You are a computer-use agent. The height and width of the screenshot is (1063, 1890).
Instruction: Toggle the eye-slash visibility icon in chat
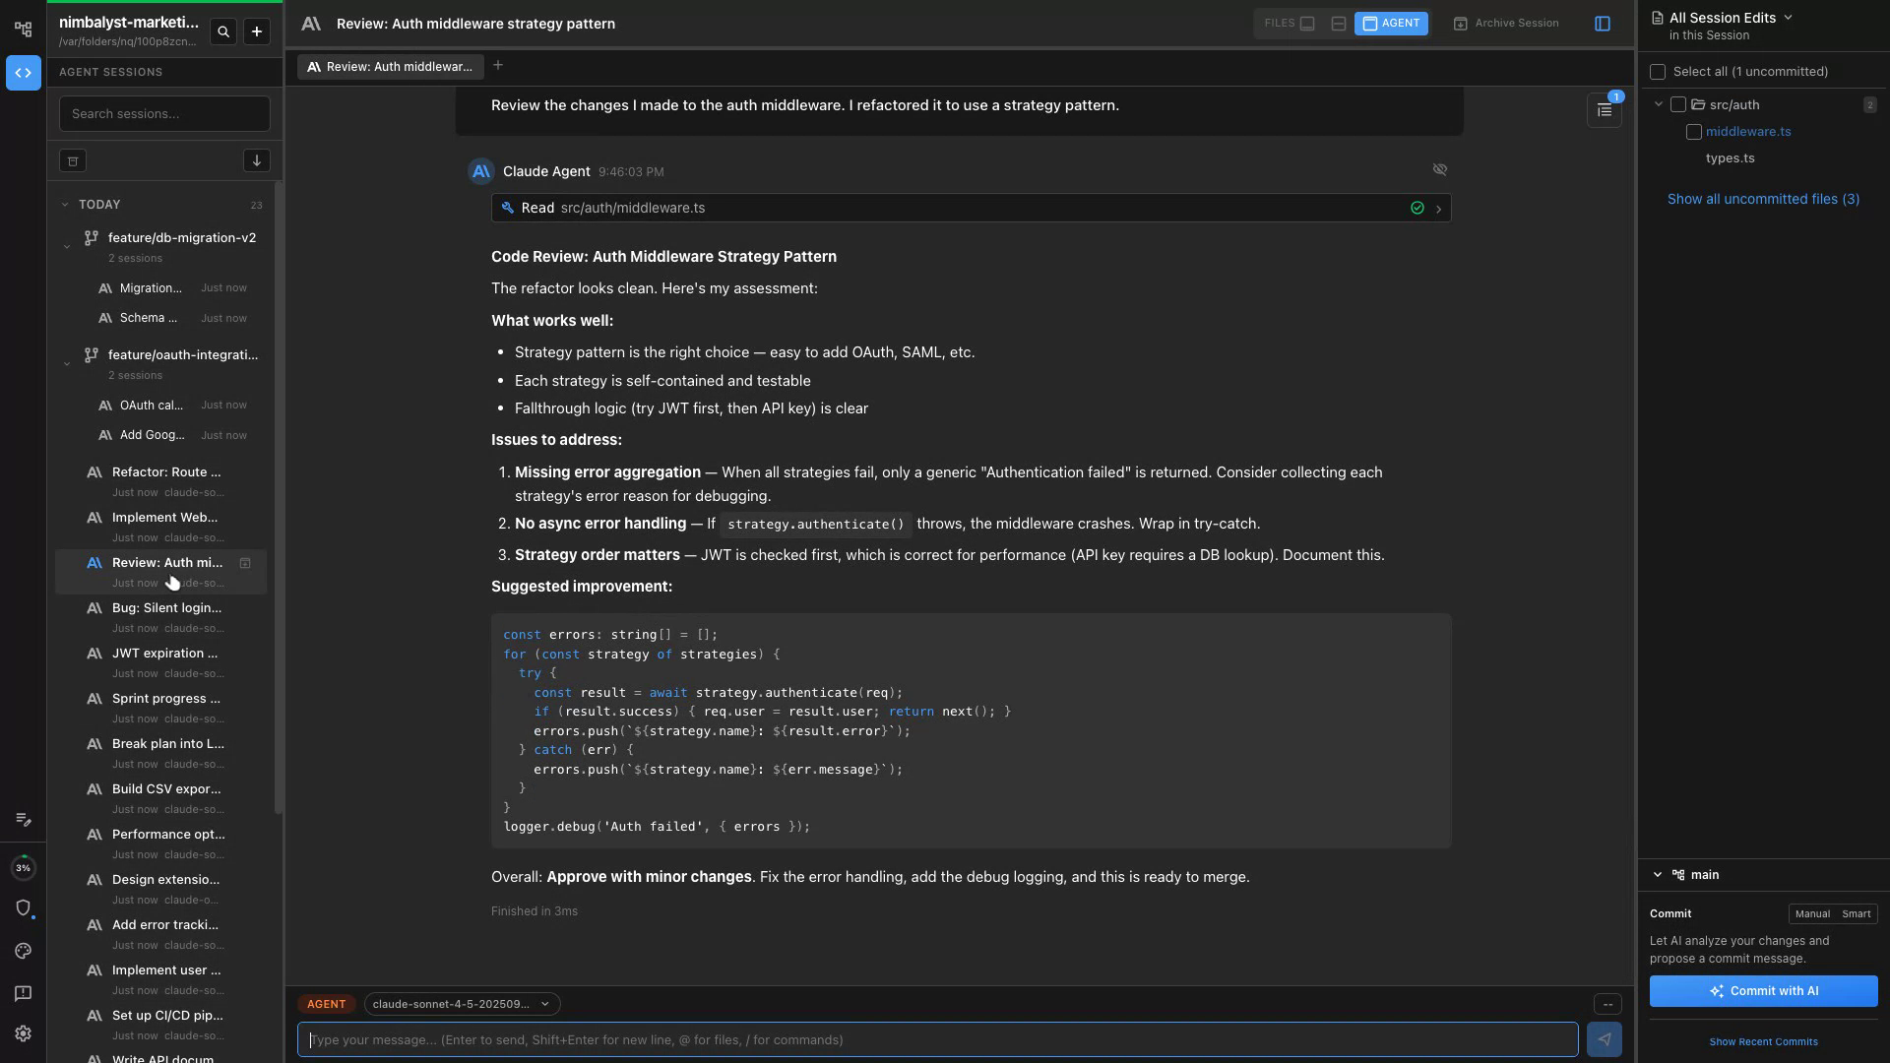1440,169
